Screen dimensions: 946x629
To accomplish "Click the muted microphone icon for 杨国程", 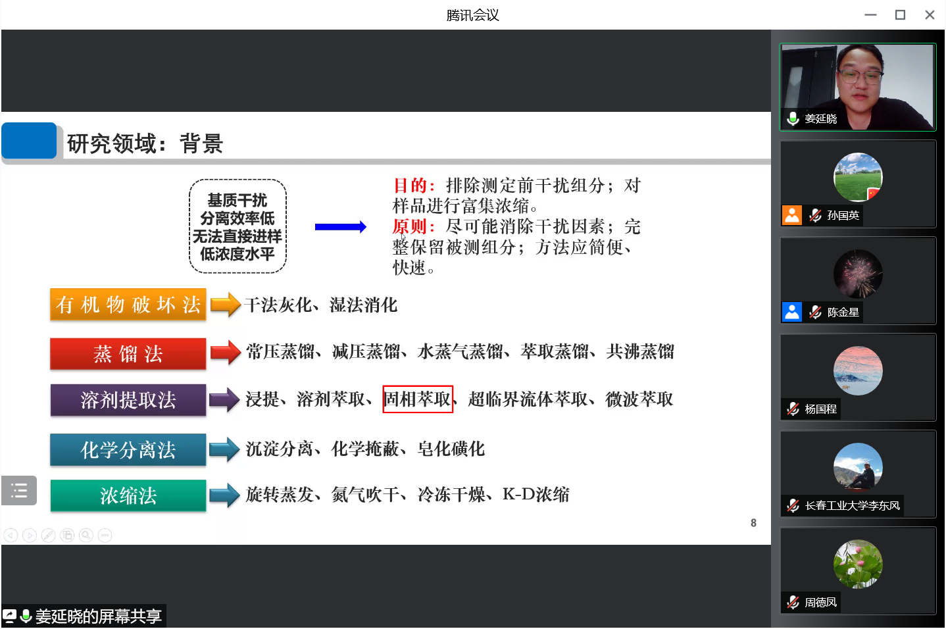I will click(x=793, y=409).
